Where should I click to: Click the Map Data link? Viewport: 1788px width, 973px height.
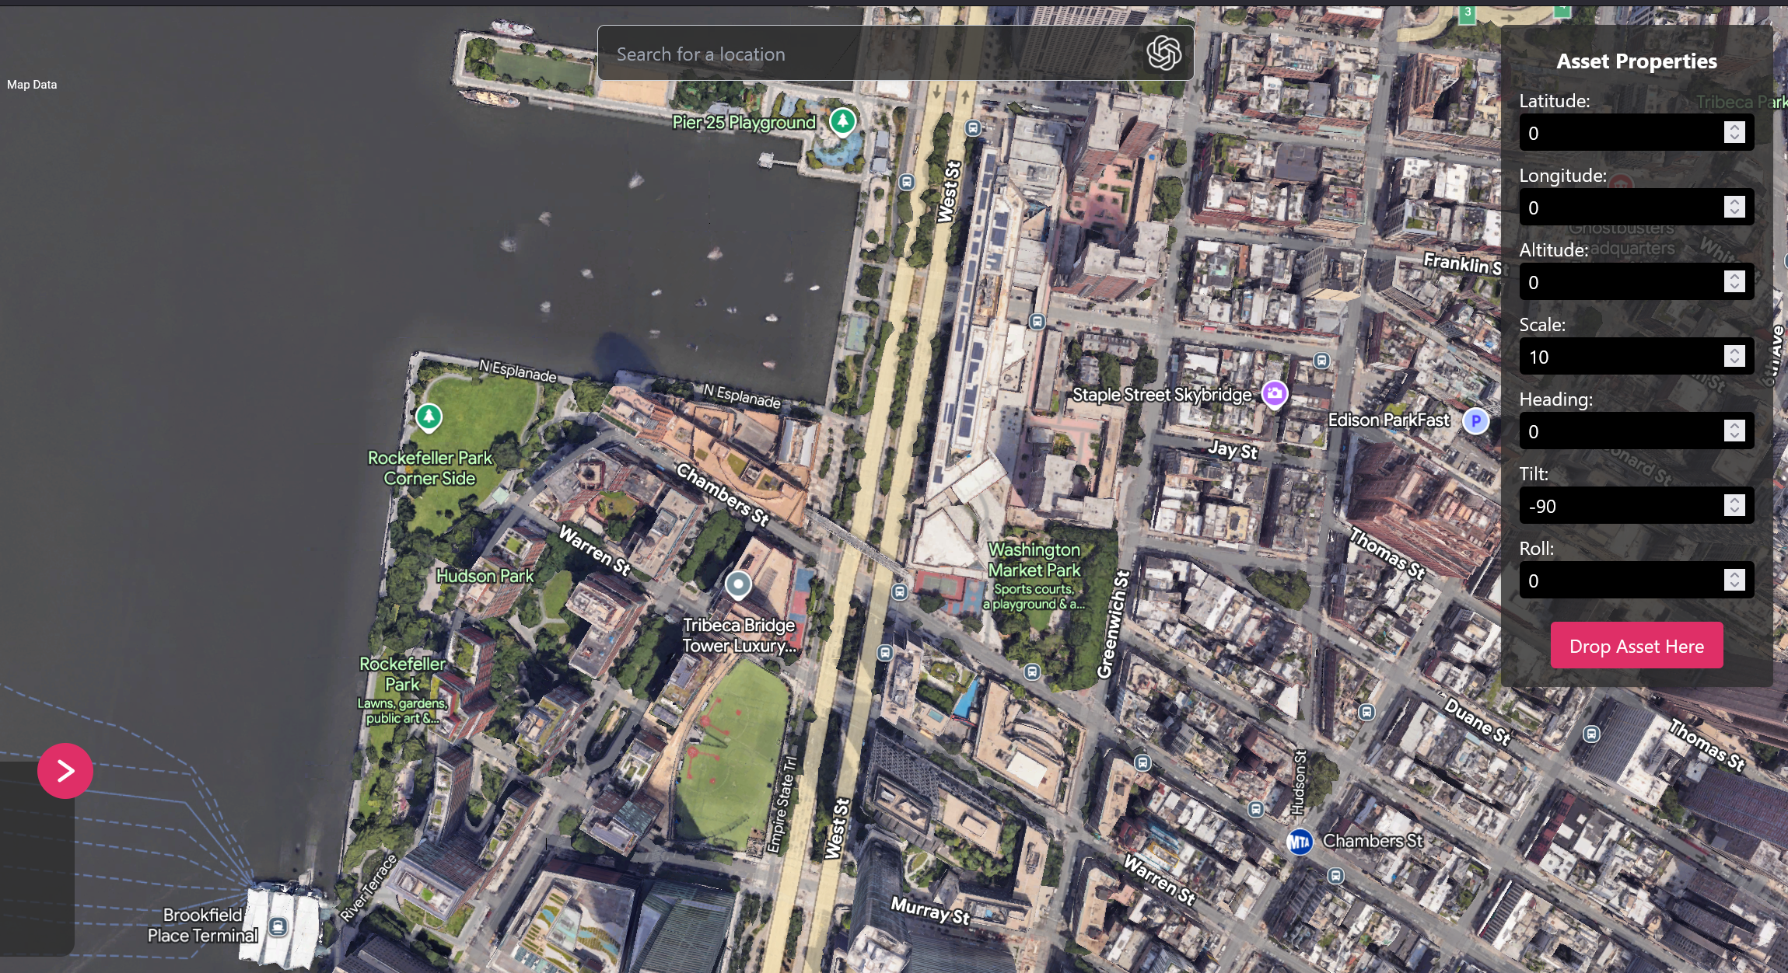[x=32, y=85]
